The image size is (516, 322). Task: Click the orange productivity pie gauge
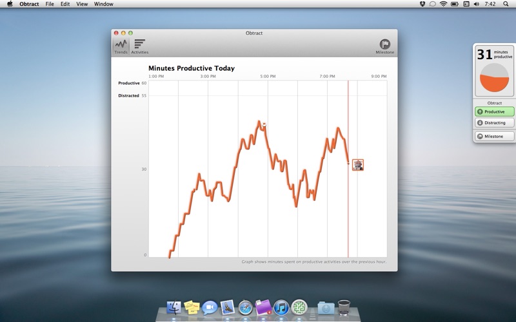(494, 77)
